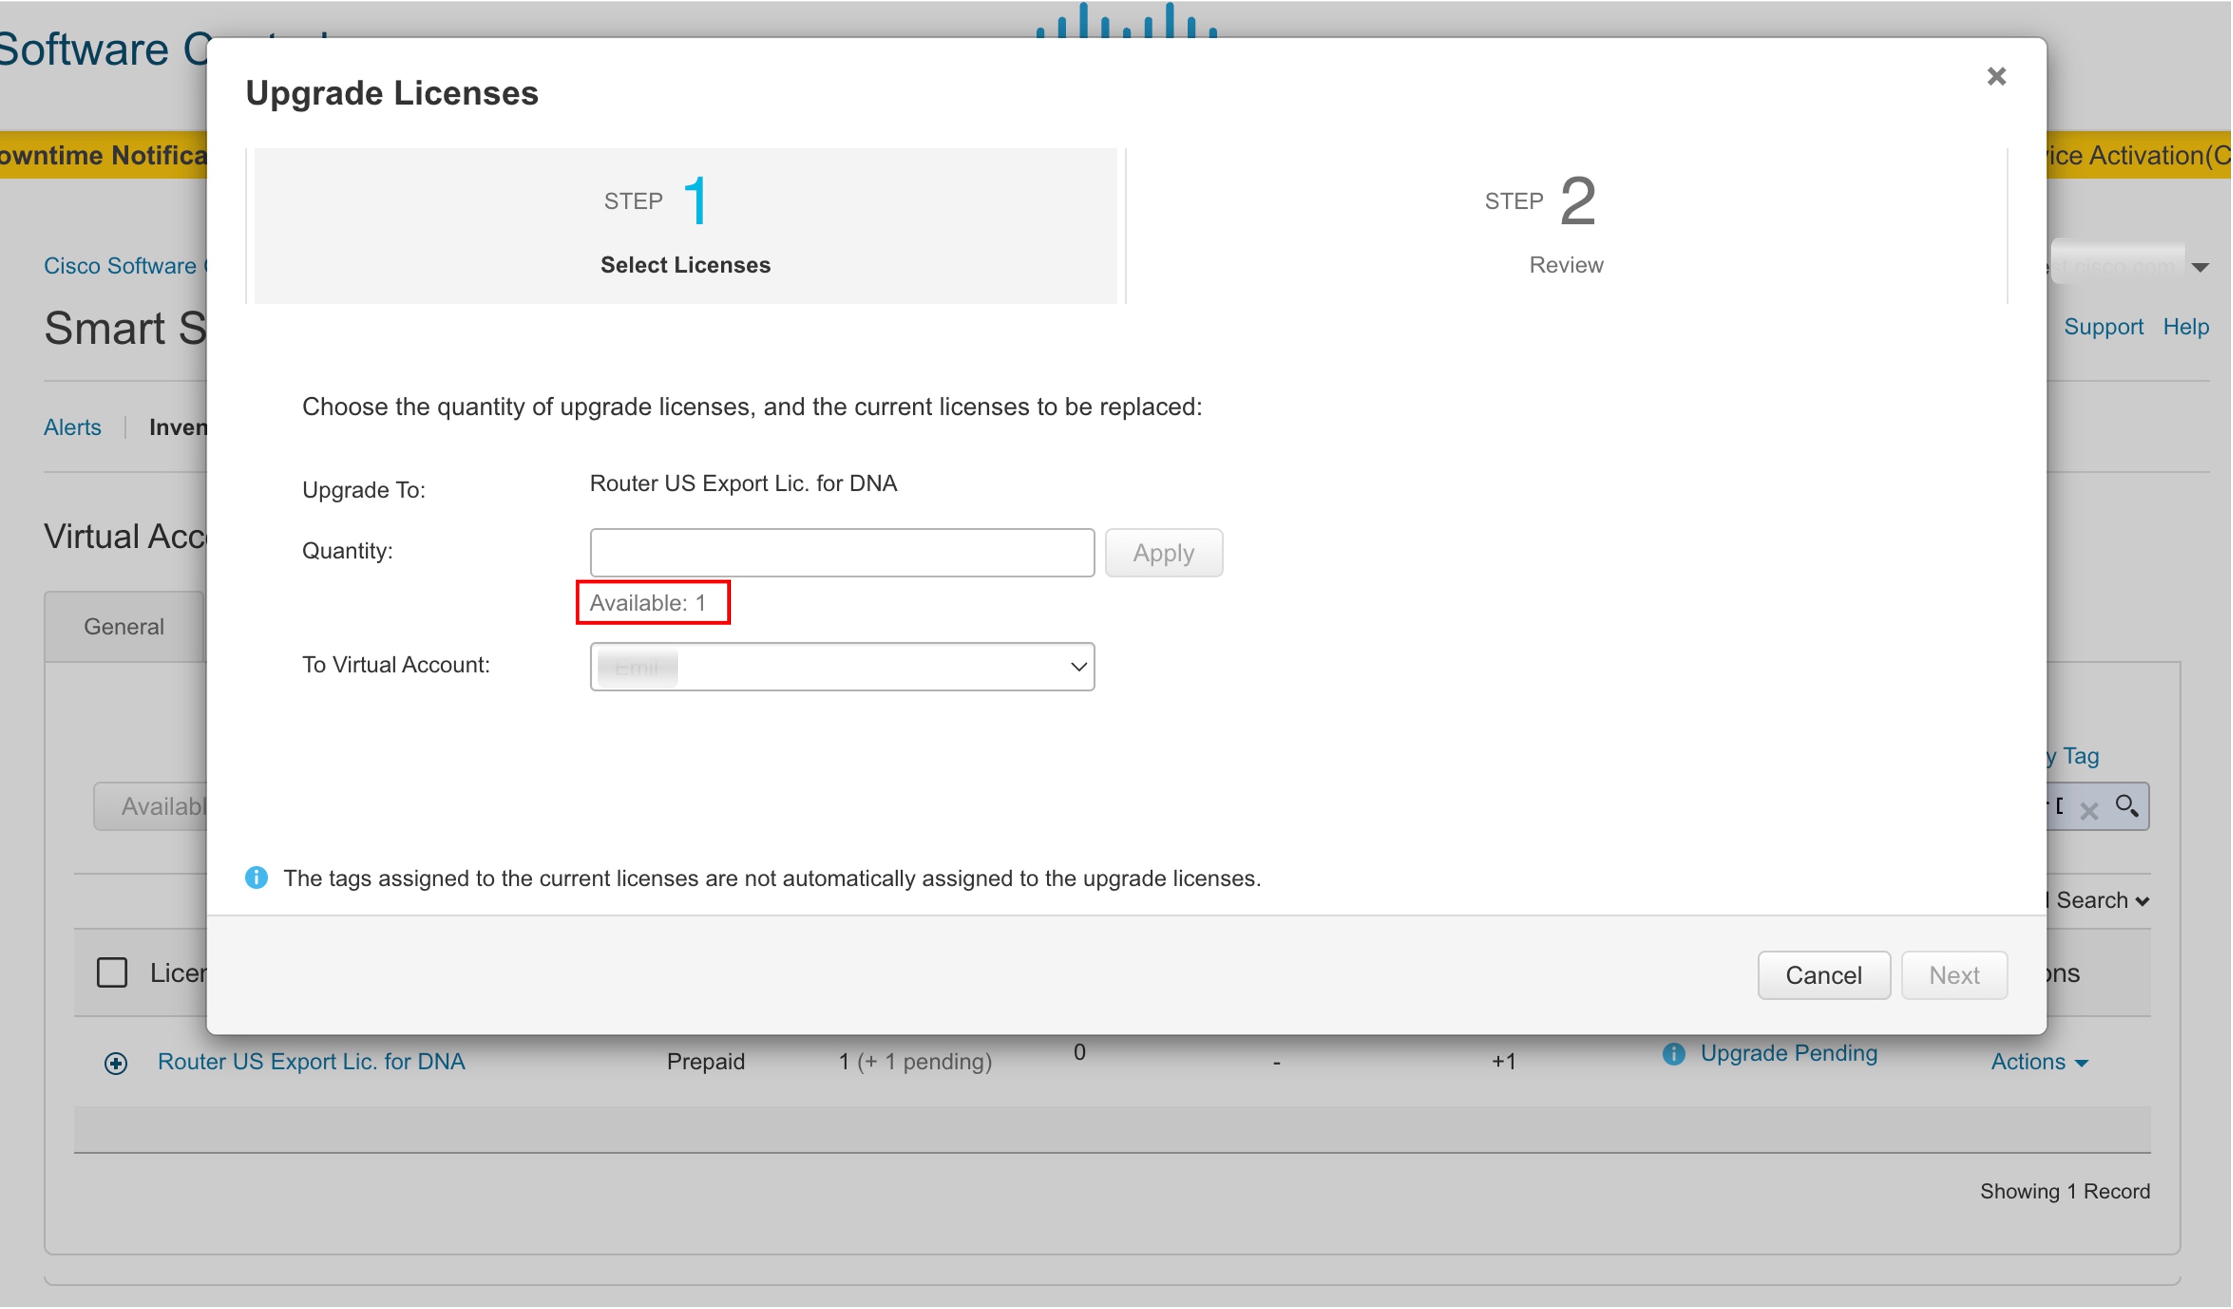Open the Help link

(x=2185, y=326)
